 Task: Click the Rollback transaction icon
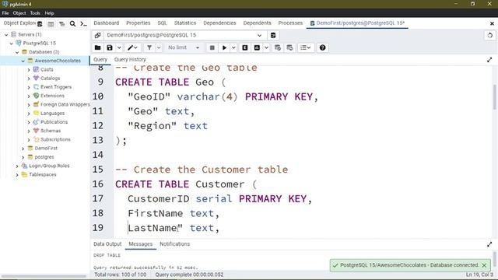click(x=289, y=47)
